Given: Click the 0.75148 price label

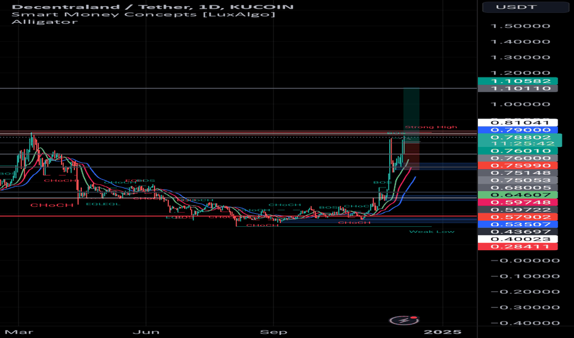Looking at the screenshot, I should point(517,173).
